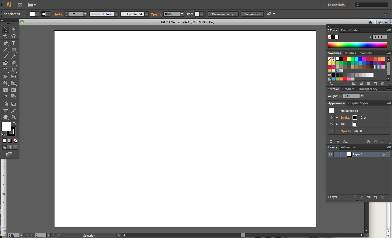Open the zoom level dropdown at bottom left

pos(21,235)
